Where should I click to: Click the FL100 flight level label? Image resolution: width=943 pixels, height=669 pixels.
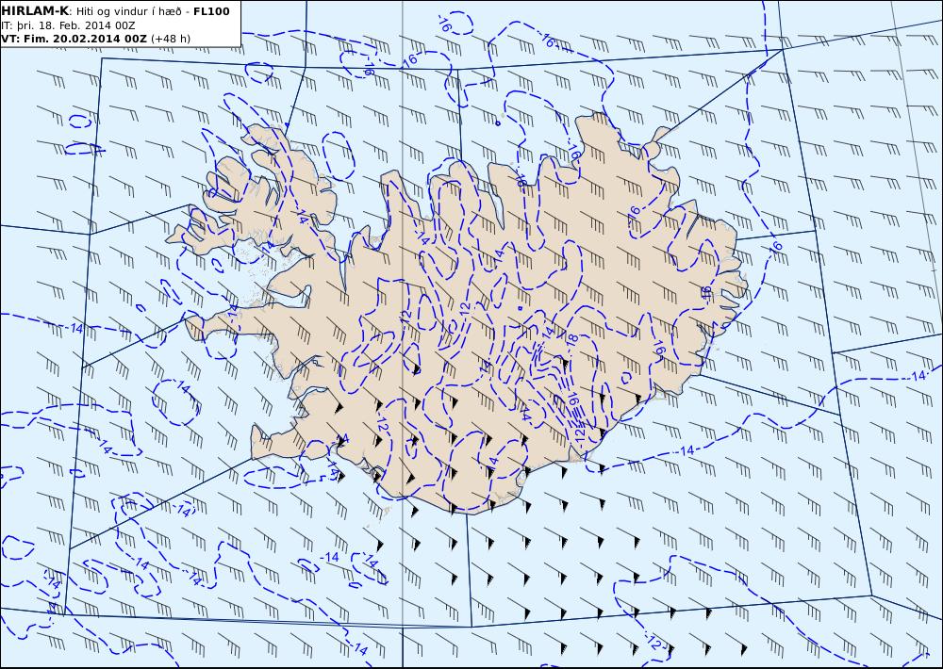(211, 11)
